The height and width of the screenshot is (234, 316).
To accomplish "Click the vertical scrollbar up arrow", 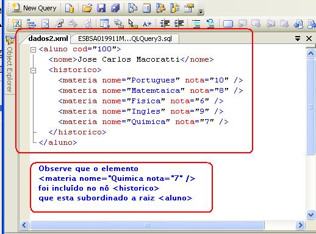I will [x=311, y=54].
